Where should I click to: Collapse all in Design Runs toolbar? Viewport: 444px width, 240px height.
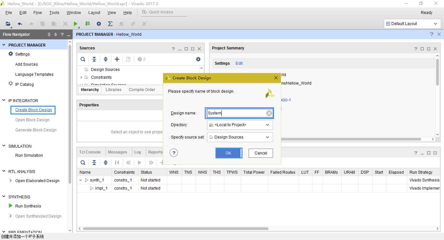tap(94, 163)
